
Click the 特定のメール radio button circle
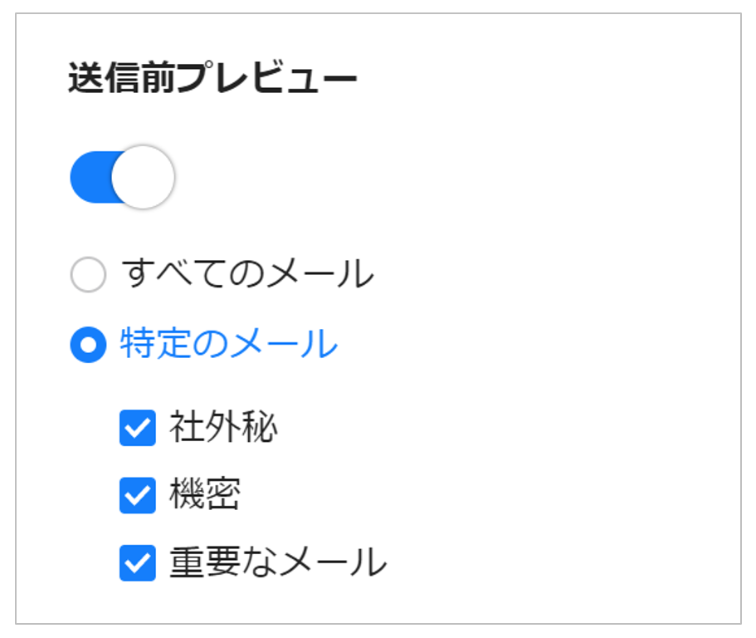click(88, 345)
